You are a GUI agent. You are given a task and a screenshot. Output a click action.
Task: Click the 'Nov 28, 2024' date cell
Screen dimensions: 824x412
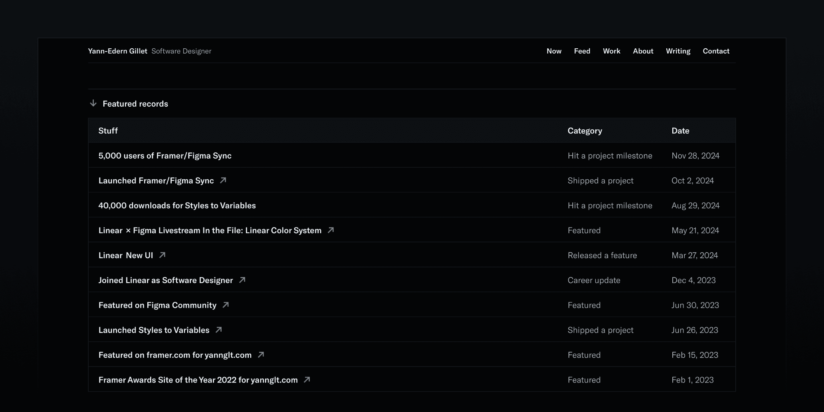click(695, 156)
